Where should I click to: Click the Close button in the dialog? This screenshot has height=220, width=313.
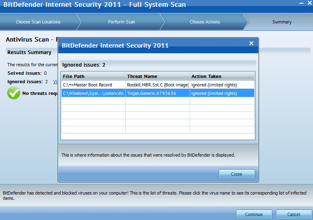pos(236,174)
